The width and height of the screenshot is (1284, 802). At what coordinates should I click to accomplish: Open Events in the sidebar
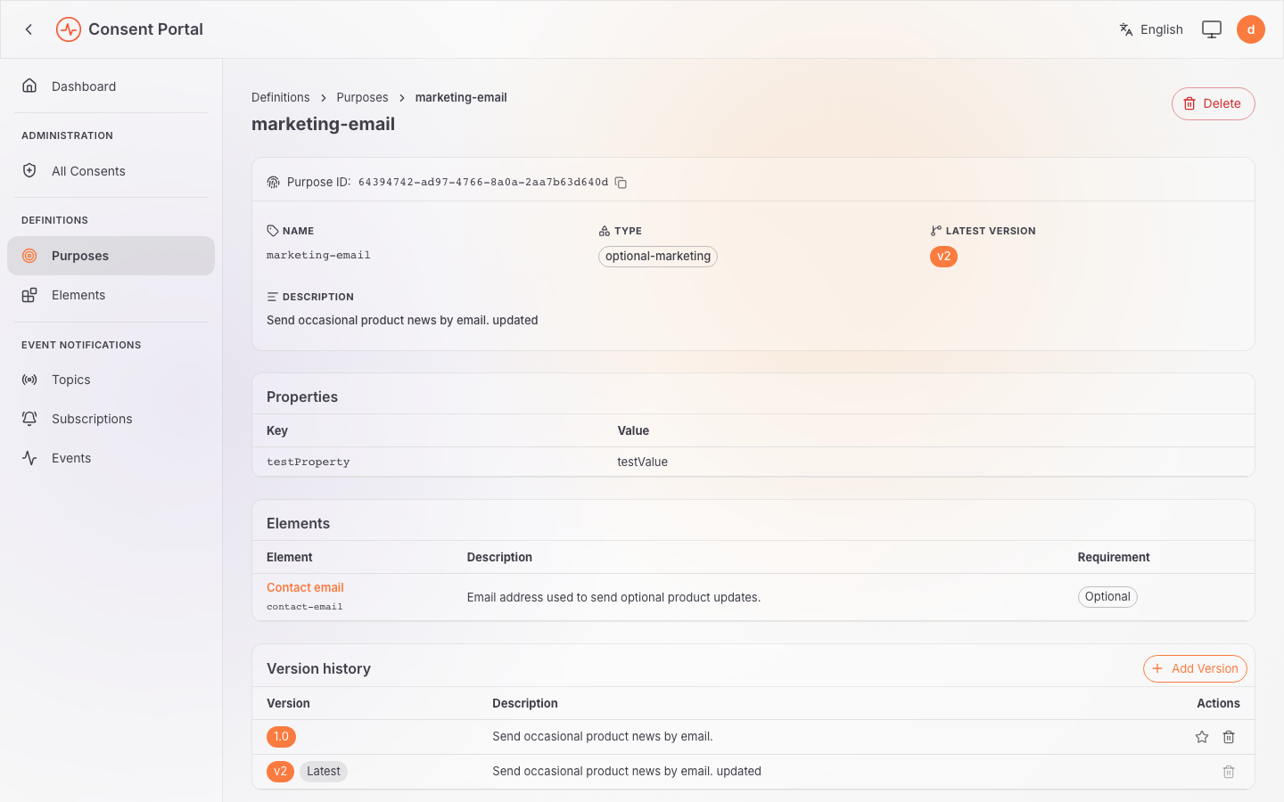click(x=111, y=458)
